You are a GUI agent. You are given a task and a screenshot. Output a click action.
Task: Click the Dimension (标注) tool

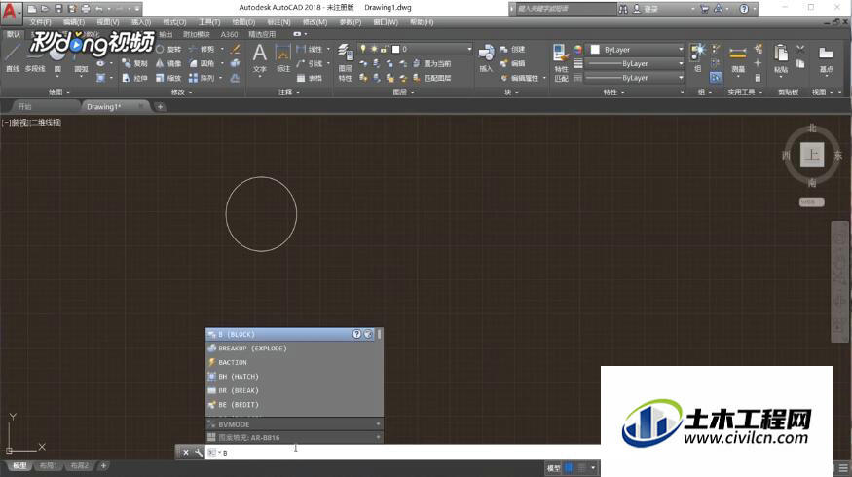[x=283, y=58]
